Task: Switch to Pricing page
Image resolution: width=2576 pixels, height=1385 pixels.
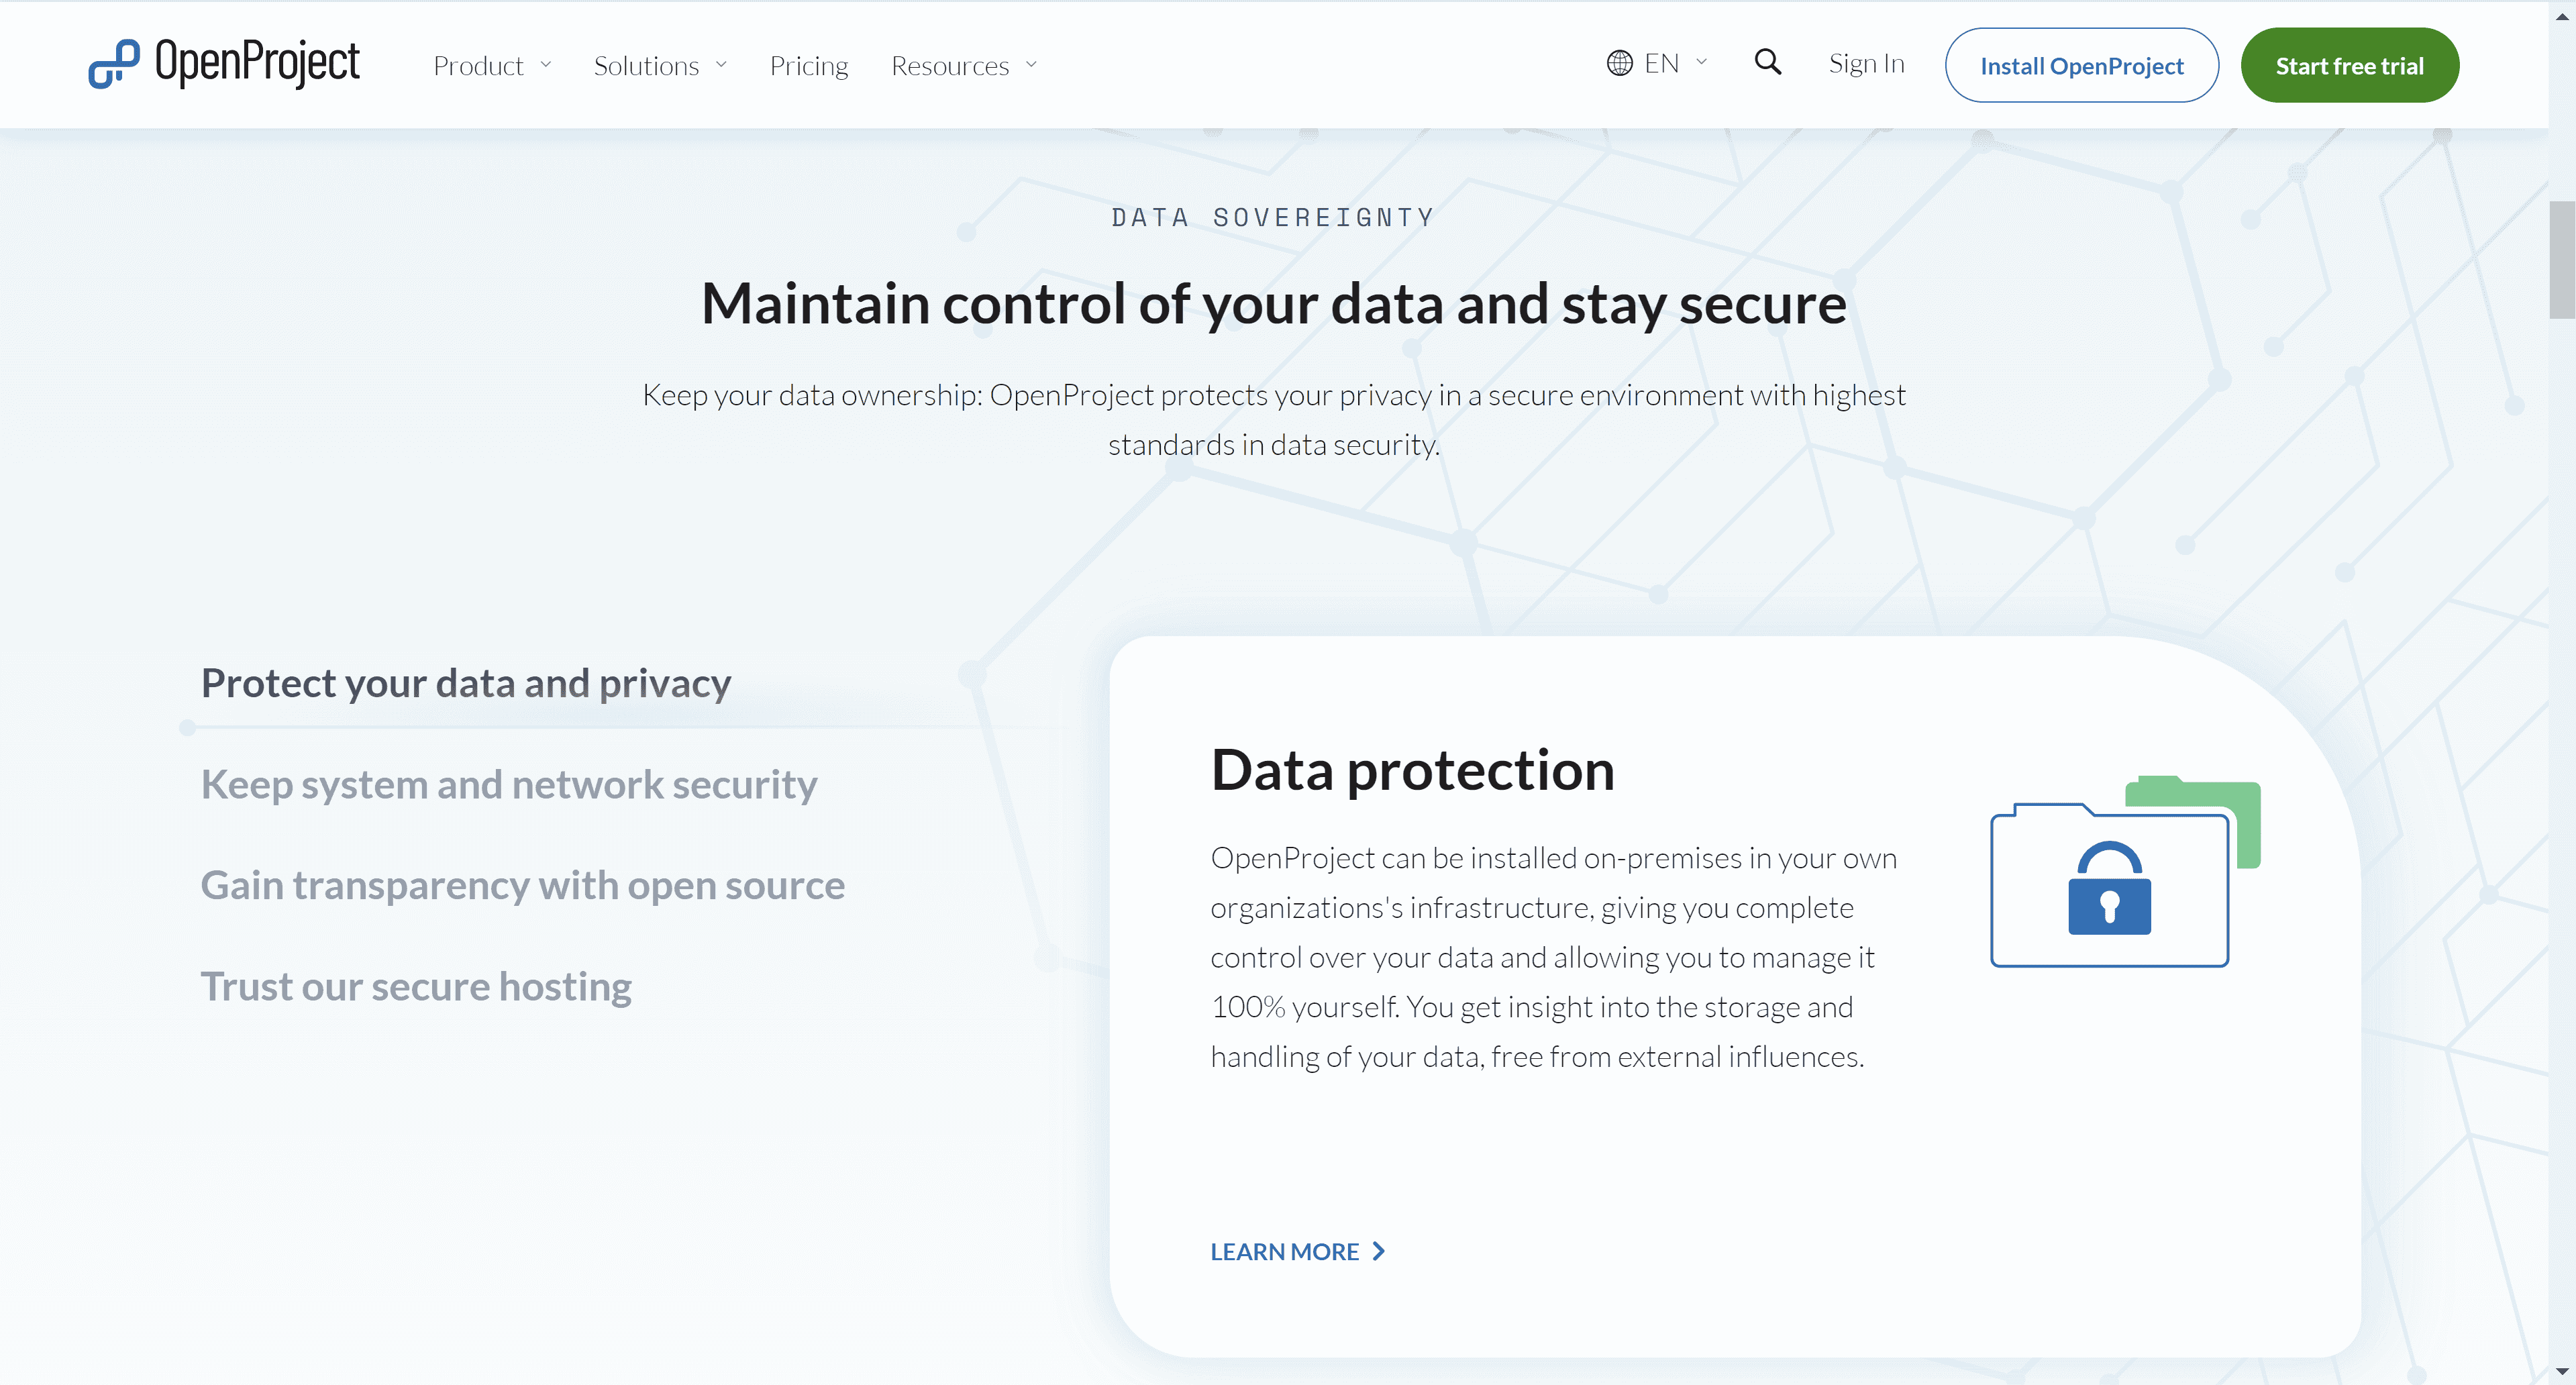Action: coord(809,64)
